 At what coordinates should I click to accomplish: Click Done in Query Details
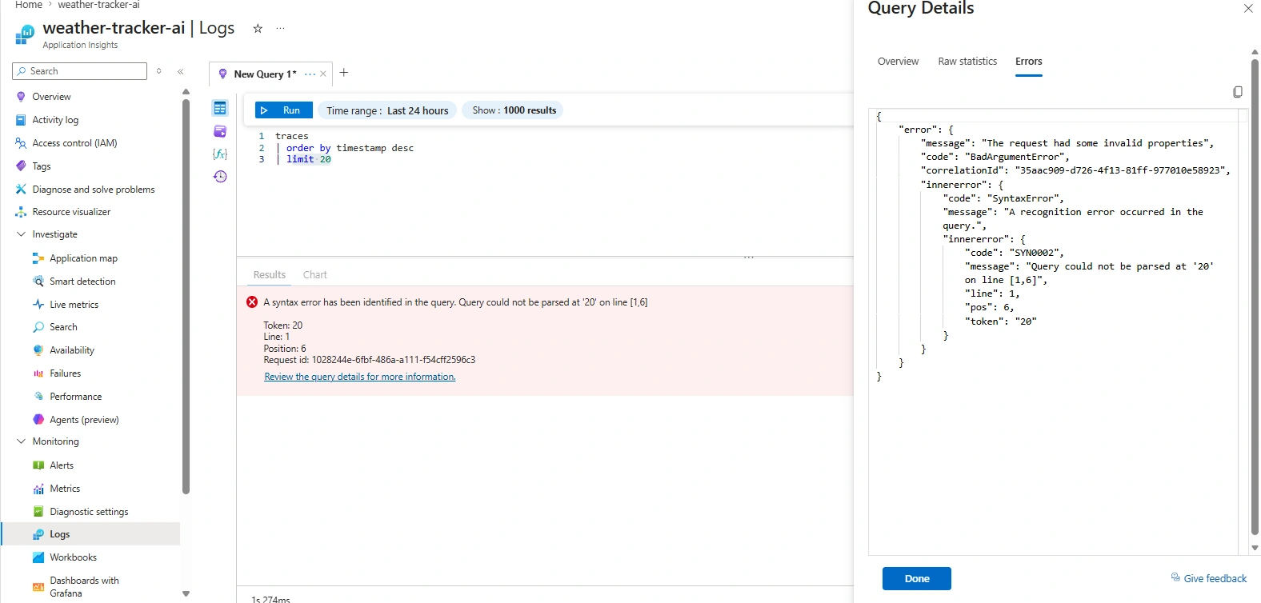pyautogui.click(x=916, y=578)
